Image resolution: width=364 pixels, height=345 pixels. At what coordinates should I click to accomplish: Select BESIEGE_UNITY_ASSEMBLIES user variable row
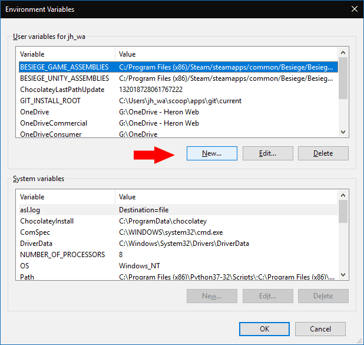pos(178,78)
